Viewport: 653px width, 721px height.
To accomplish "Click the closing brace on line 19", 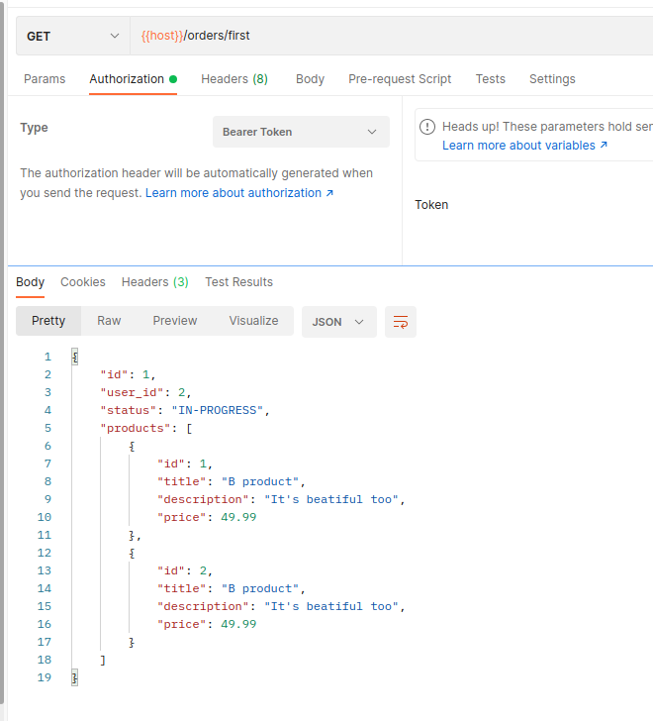I will coord(75,677).
